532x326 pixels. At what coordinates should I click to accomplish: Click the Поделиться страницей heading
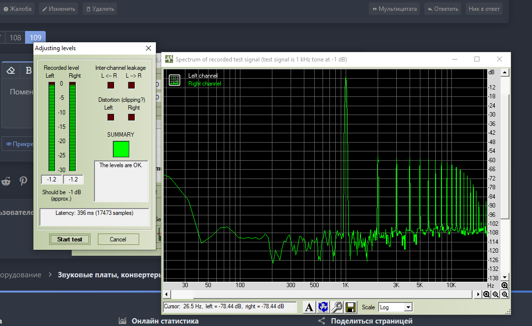(372, 321)
